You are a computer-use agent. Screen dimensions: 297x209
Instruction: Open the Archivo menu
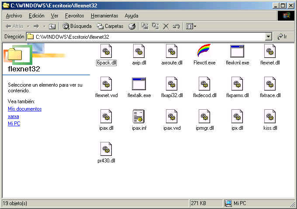pos(14,16)
